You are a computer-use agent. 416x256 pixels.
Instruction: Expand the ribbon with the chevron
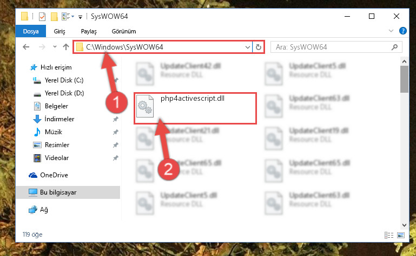coord(391,31)
